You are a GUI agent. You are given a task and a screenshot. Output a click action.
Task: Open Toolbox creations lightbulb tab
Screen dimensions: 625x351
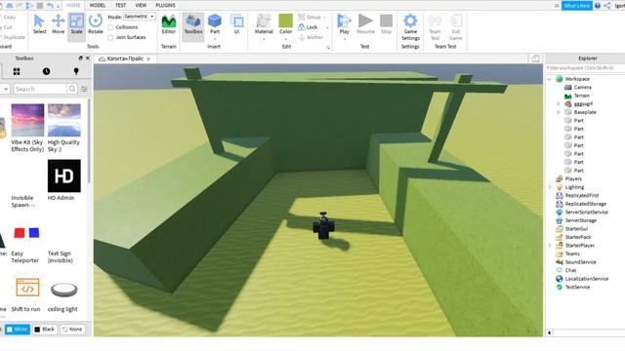[76, 71]
